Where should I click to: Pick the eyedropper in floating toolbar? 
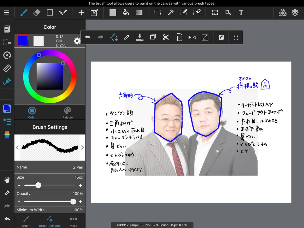click(x=127, y=37)
